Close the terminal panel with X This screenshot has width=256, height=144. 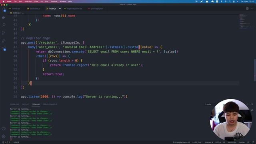coord(252,104)
